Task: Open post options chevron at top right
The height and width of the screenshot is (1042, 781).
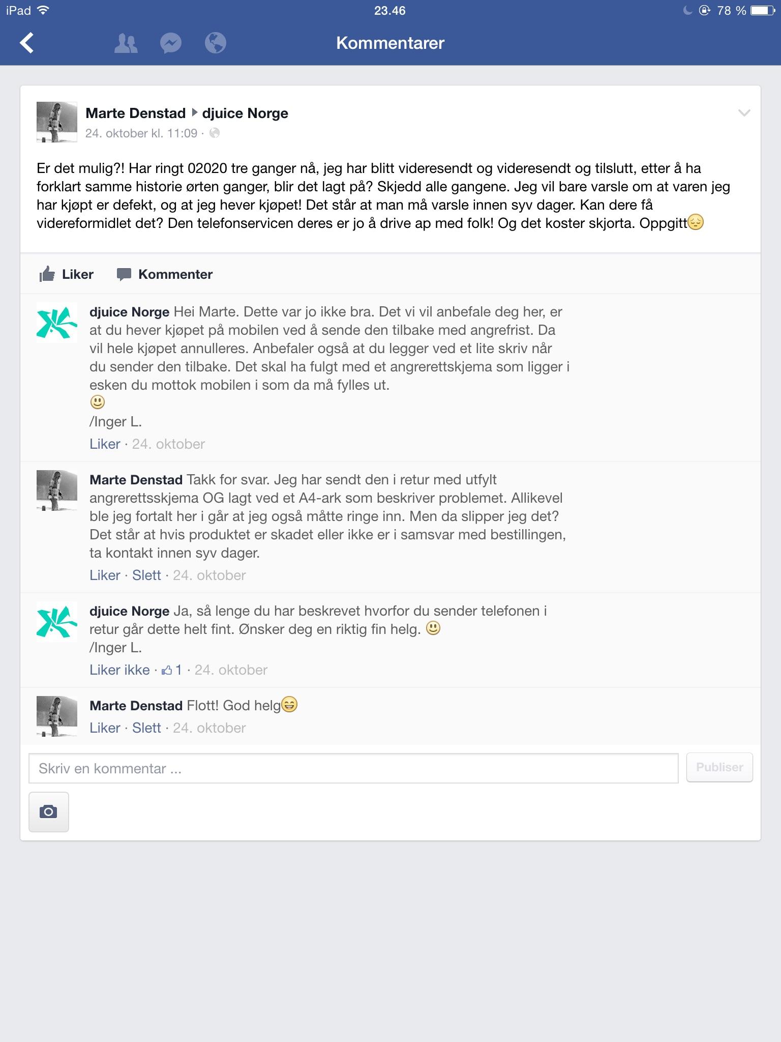Action: [744, 113]
